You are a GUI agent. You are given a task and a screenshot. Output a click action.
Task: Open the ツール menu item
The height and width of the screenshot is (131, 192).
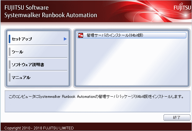click(38, 52)
